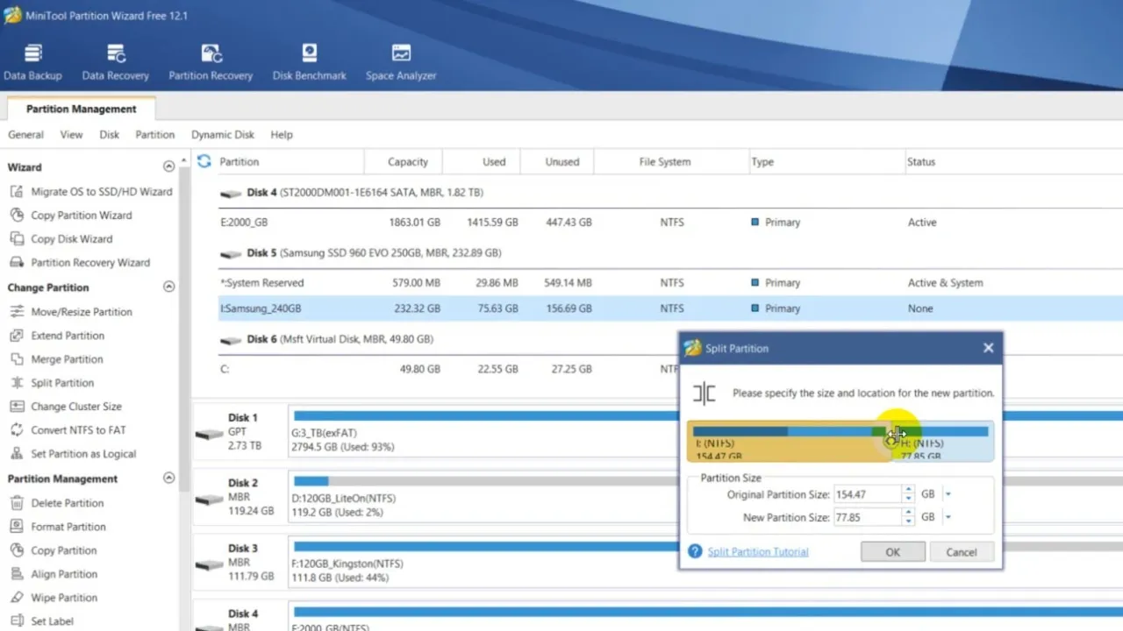Refresh the partition list
1123x631 pixels.
(x=204, y=161)
